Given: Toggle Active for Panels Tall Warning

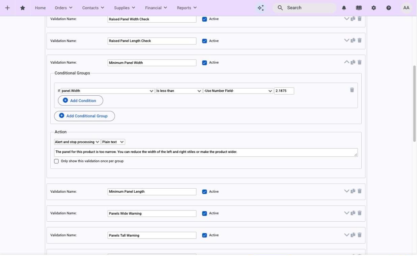Looking at the screenshot, I should click(204, 235).
